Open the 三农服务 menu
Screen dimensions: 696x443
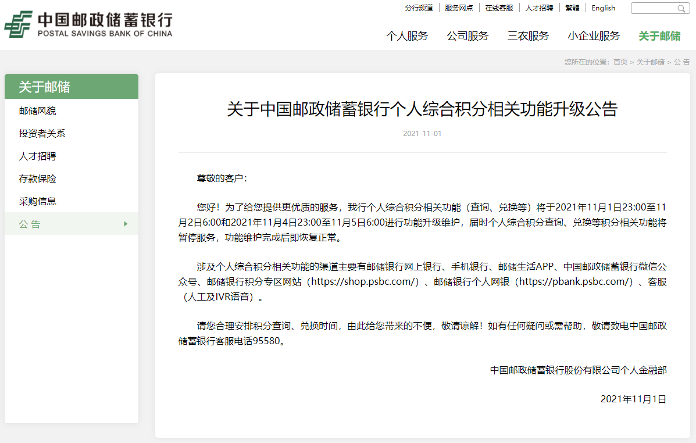(x=528, y=36)
